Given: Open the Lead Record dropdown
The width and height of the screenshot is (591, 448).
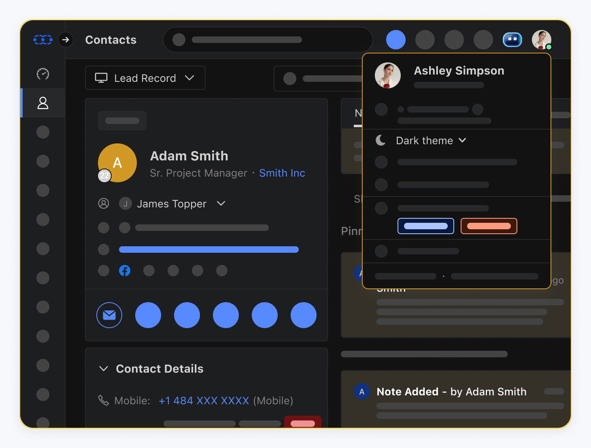Looking at the screenshot, I should coord(145,78).
